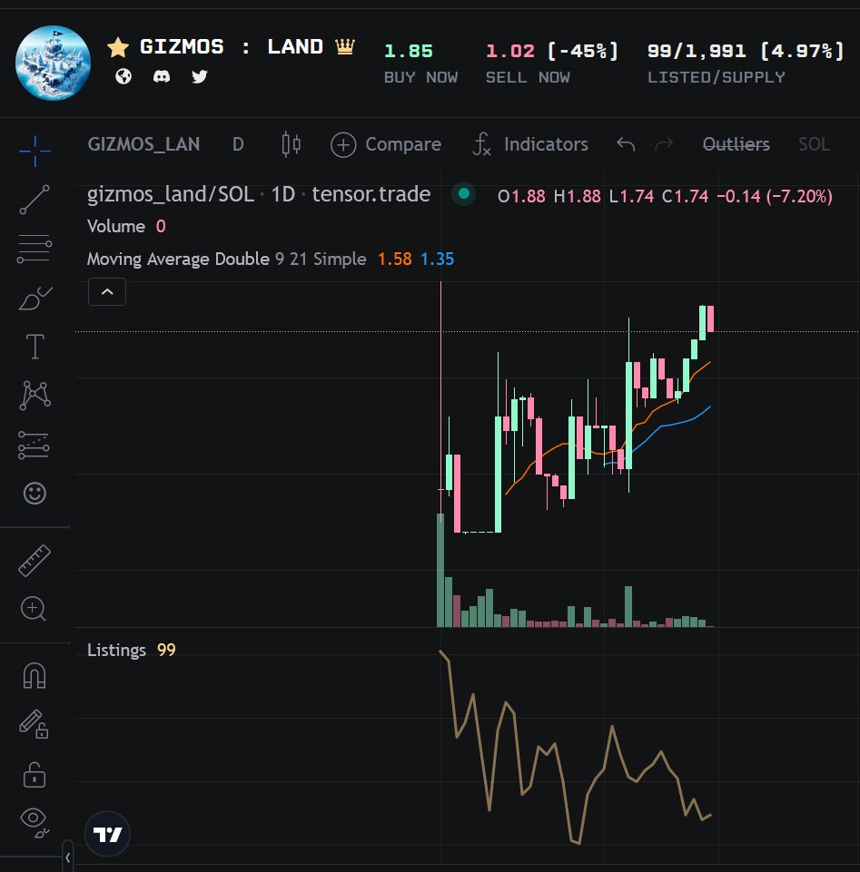Open the collection Twitter link

[x=199, y=76]
